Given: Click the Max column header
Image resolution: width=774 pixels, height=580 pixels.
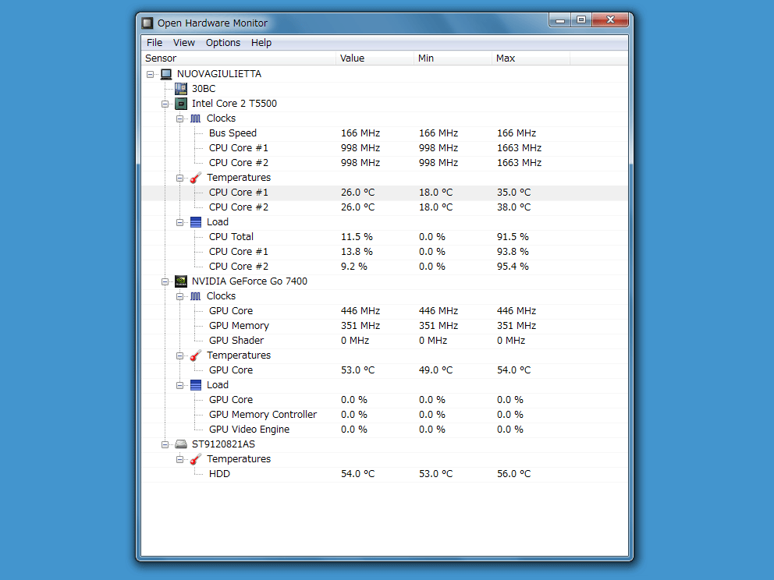Looking at the screenshot, I should click(x=531, y=58).
